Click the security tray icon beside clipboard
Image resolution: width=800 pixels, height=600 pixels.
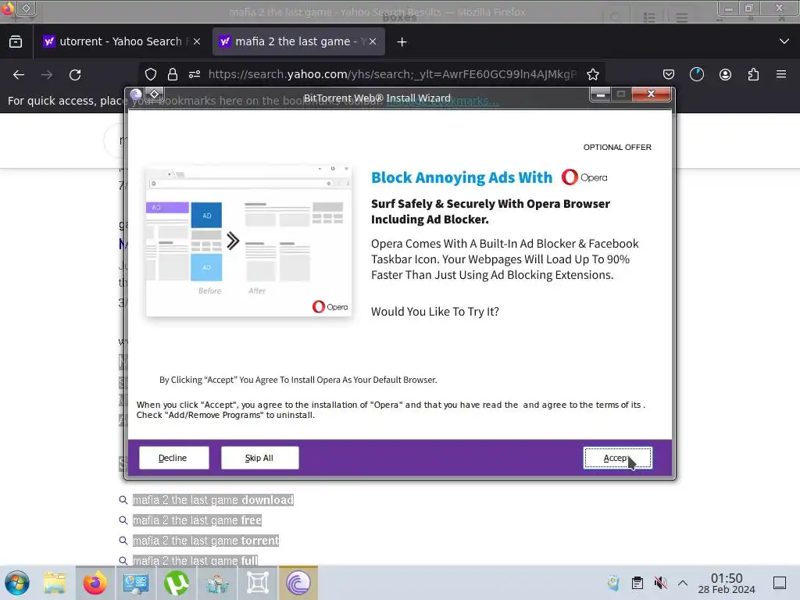pos(614,583)
